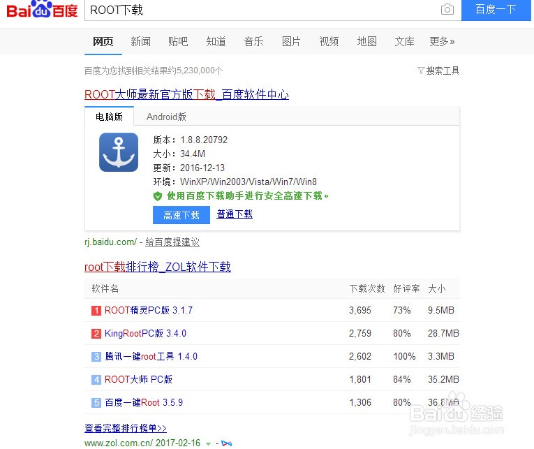
Task: Expand the 更多» menu in navigation
Action: point(442,42)
